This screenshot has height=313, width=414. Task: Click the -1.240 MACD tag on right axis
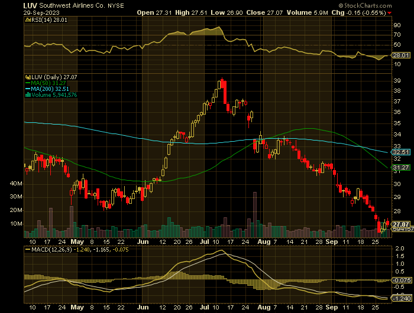coord(402,298)
